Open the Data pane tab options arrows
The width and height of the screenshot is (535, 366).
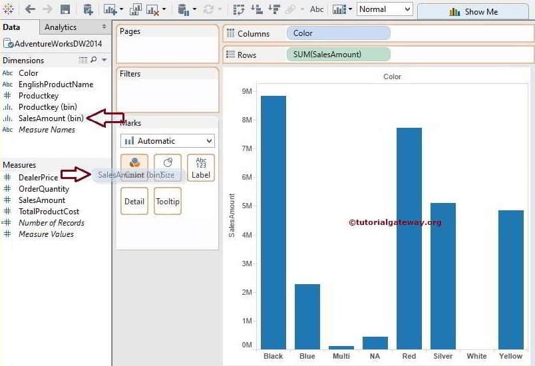pos(104,27)
